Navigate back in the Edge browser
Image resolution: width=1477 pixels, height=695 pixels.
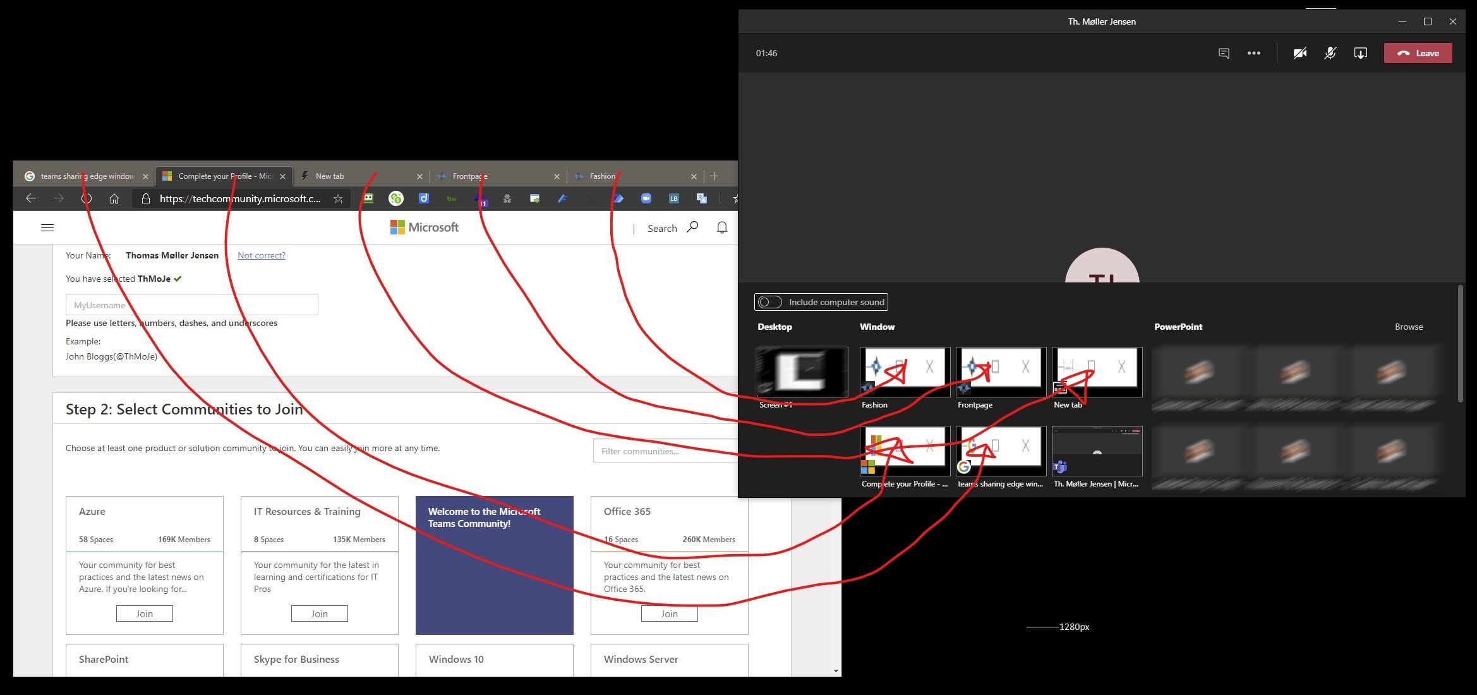[30, 198]
